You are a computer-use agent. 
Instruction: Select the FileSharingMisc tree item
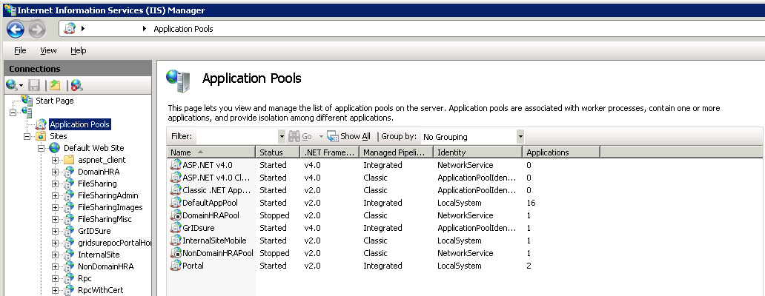pos(105,219)
